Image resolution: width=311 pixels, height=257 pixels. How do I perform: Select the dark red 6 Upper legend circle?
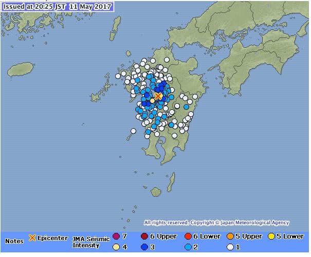click(145, 237)
